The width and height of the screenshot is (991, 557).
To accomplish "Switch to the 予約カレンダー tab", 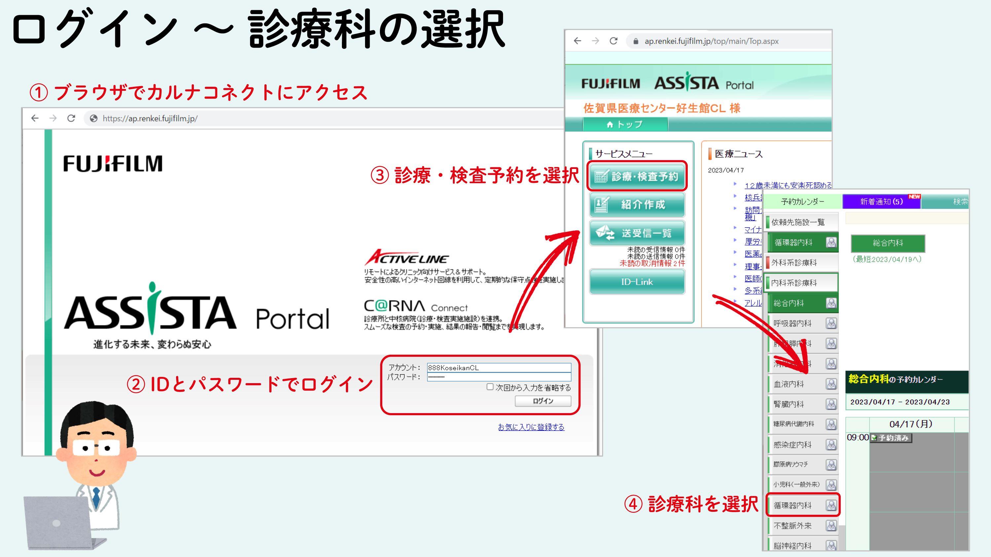I will (802, 201).
